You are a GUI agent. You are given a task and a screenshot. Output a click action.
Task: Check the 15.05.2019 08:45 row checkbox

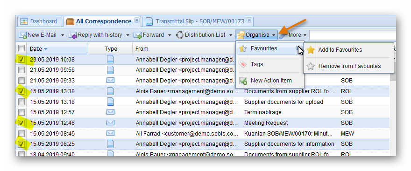pyautogui.click(x=21, y=134)
